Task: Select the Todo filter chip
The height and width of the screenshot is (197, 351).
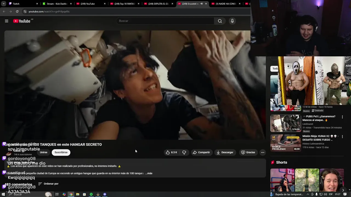Action: [x=274, y=69]
